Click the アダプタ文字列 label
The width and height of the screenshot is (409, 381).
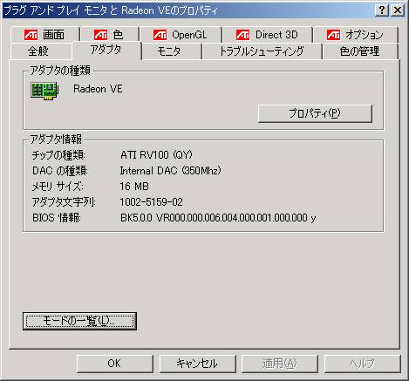(x=64, y=202)
